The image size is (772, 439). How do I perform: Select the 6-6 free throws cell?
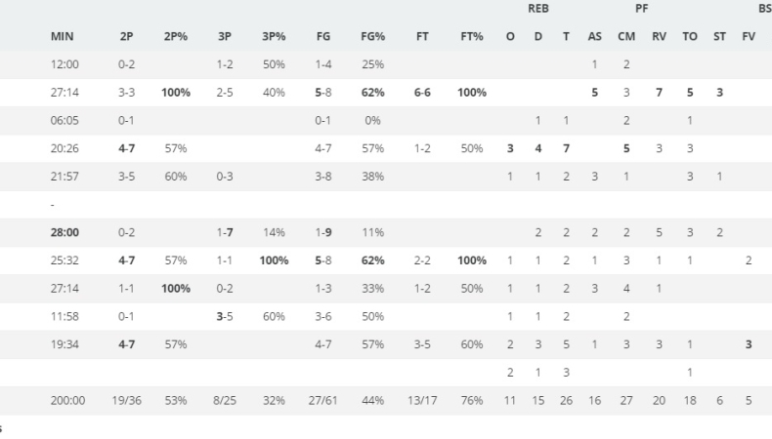(422, 93)
